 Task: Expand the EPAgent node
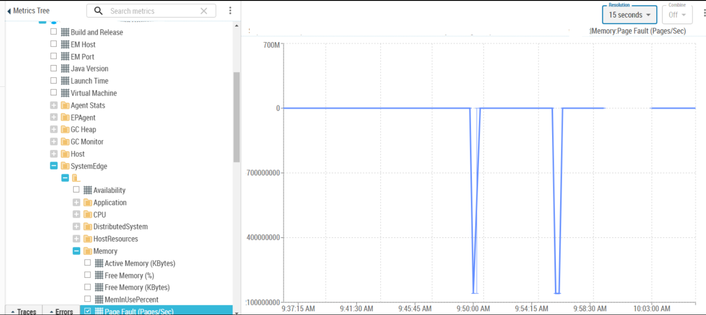[x=53, y=118]
